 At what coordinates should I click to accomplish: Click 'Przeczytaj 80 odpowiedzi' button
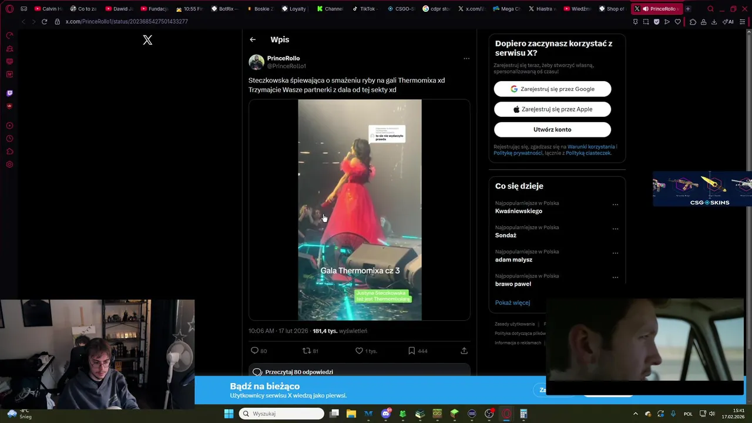click(360, 371)
